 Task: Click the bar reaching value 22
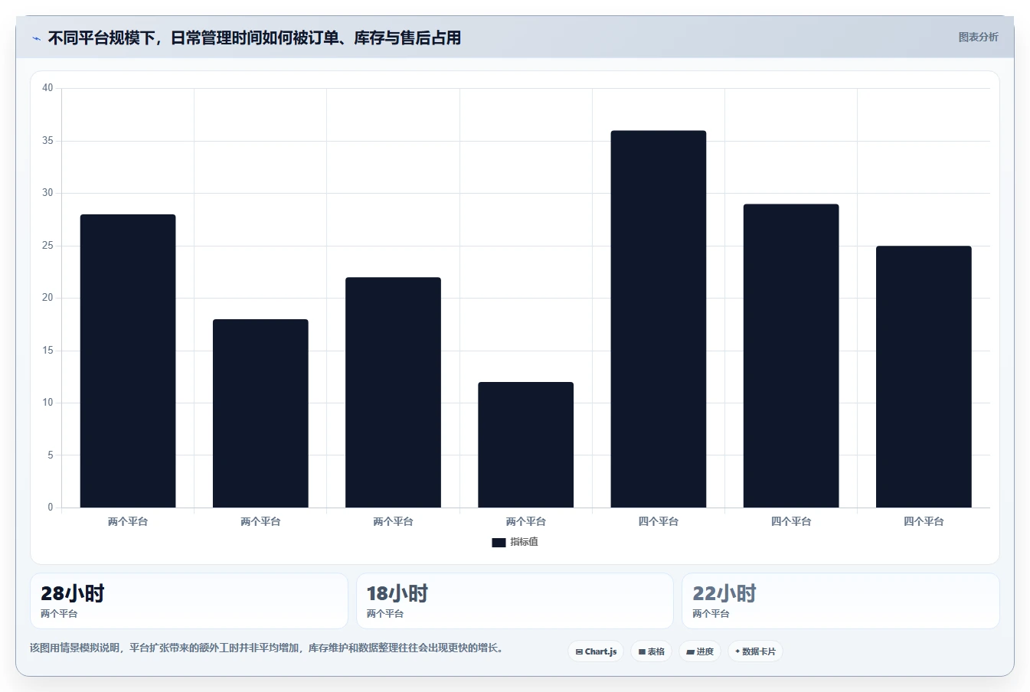point(393,393)
